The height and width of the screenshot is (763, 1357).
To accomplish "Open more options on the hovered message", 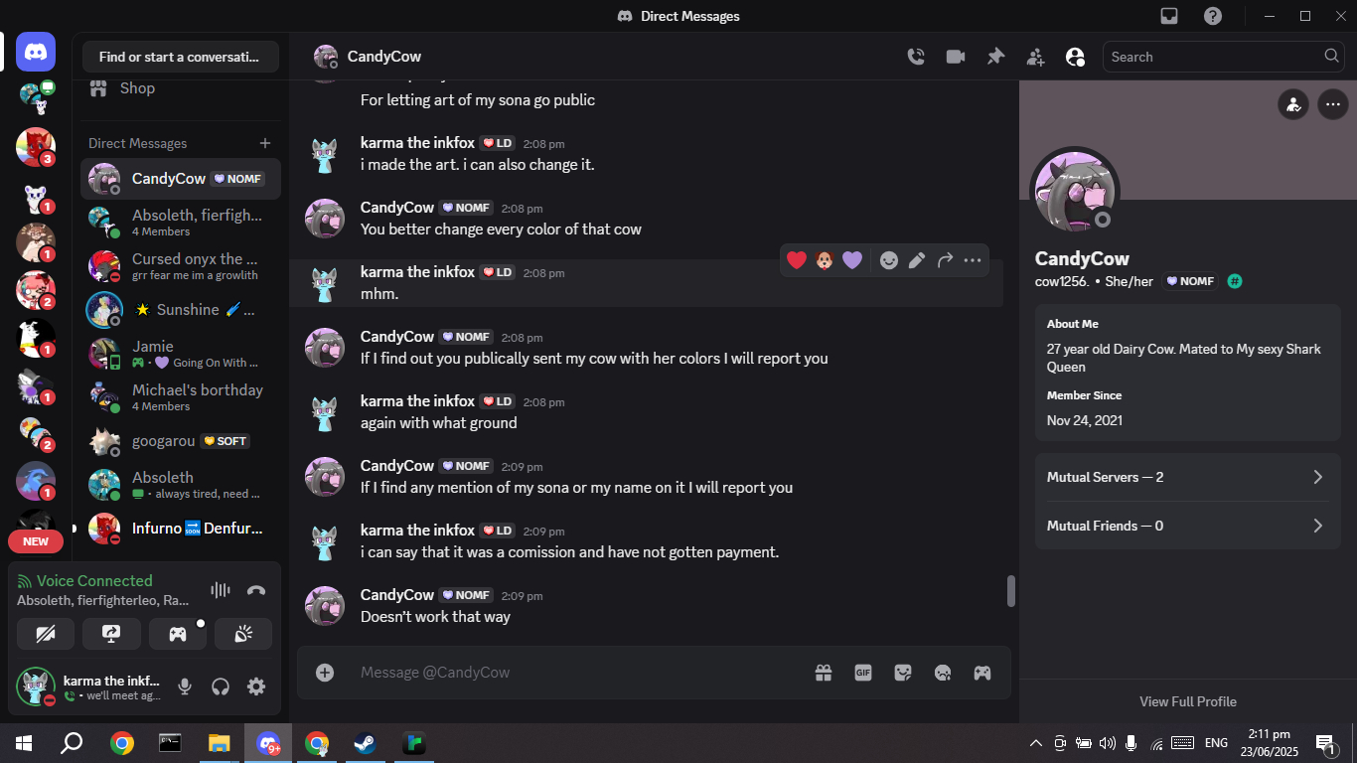I will (973, 260).
